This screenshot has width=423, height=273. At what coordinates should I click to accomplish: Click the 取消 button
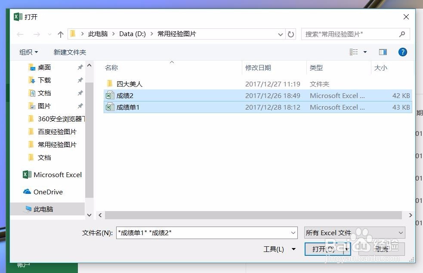point(381,249)
